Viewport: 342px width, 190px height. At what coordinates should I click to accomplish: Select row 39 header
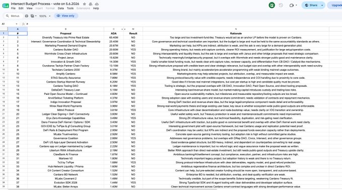[4, 186]
